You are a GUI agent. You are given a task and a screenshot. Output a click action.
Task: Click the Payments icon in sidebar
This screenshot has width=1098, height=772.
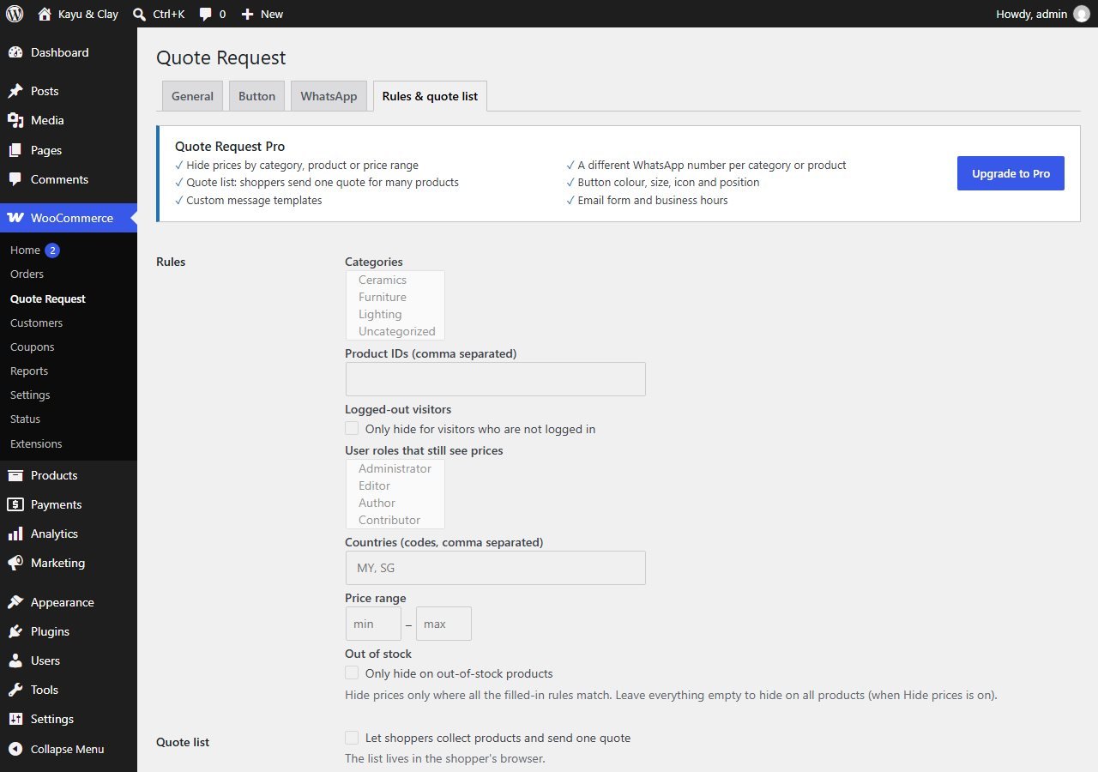(15, 504)
